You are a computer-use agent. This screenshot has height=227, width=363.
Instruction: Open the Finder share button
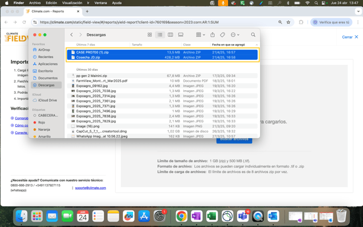(212, 35)
